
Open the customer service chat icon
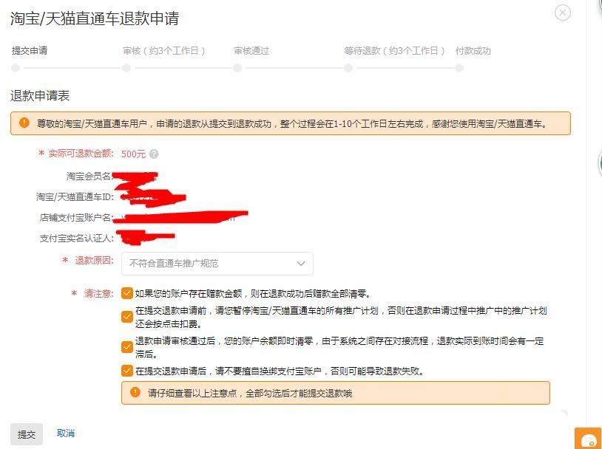588,439
